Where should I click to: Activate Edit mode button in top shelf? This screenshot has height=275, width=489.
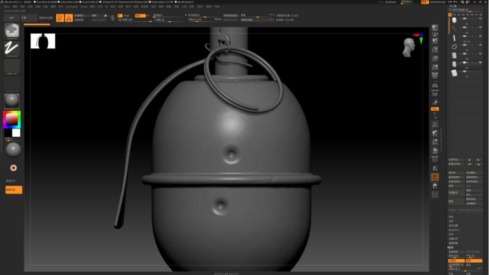tap(60, 18)
